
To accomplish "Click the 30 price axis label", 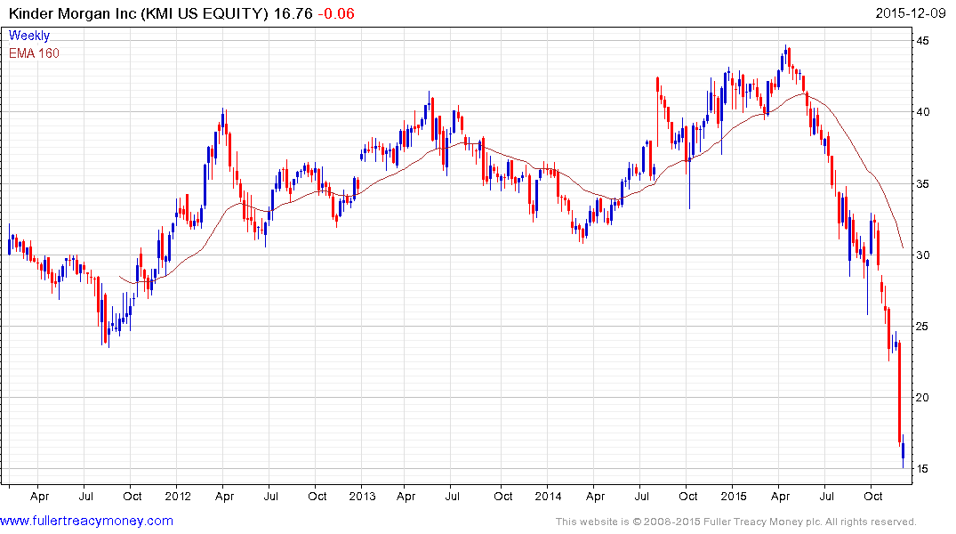I will pyautogui.click(x=923, y=255).
